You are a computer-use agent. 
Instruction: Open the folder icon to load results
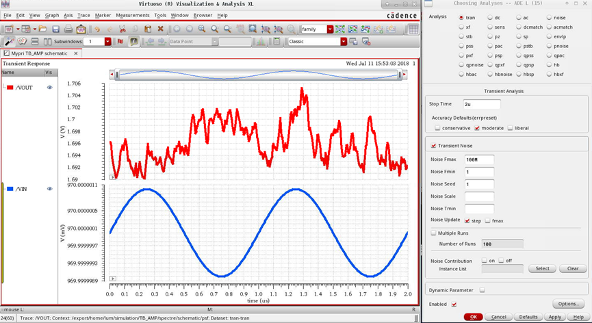(x=43, y=29)
